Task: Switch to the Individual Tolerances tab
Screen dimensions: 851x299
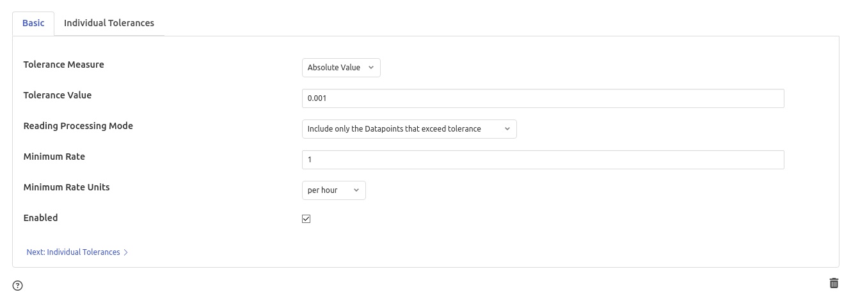Action: click(109, 23)
